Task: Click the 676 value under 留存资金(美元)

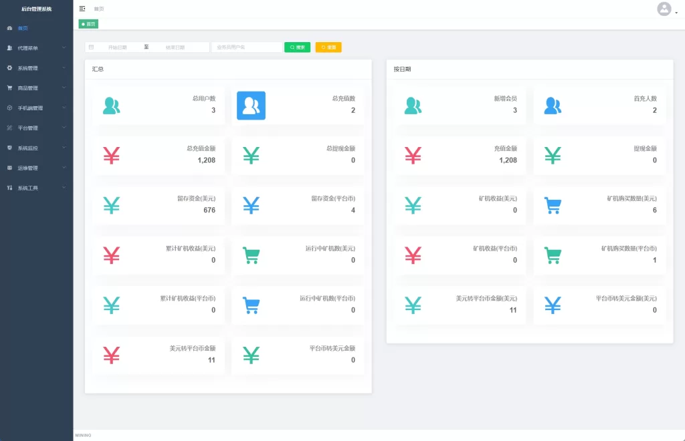Action: click(209, 210)
